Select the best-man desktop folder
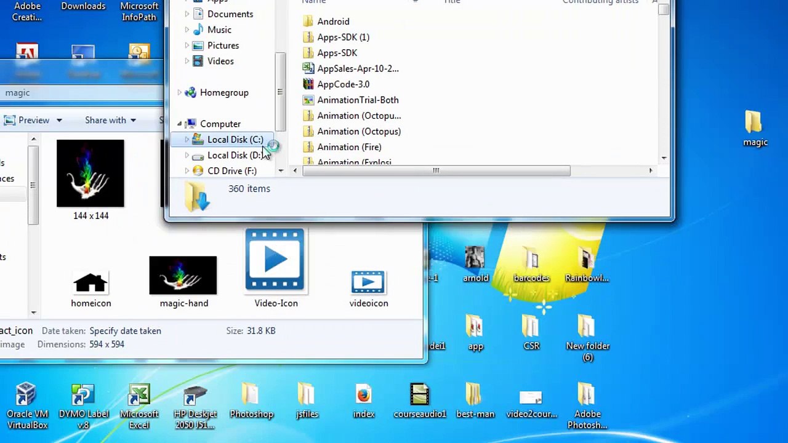 click(475, 401)
